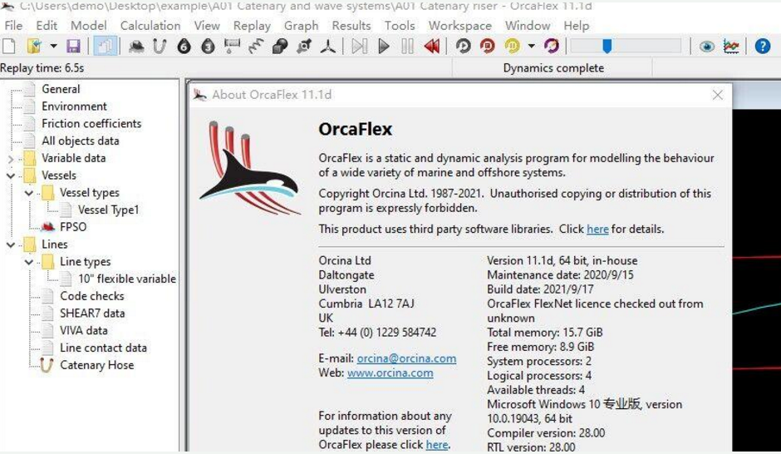The image size is (781, 454).
Task: Select the Catenary Hose line
Action: [96, 365]
